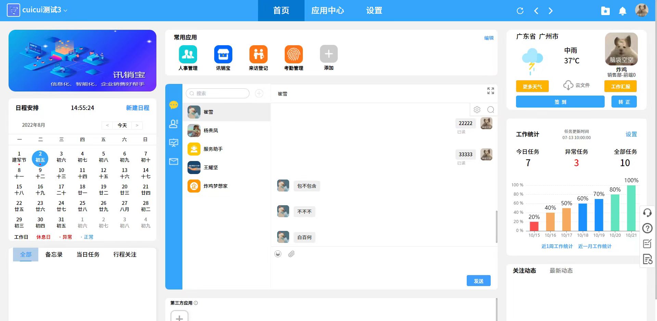The width and height of the screenshot is (657, 321).
Task: Go to next month in calendar
Action: click(x=137, y=125)
